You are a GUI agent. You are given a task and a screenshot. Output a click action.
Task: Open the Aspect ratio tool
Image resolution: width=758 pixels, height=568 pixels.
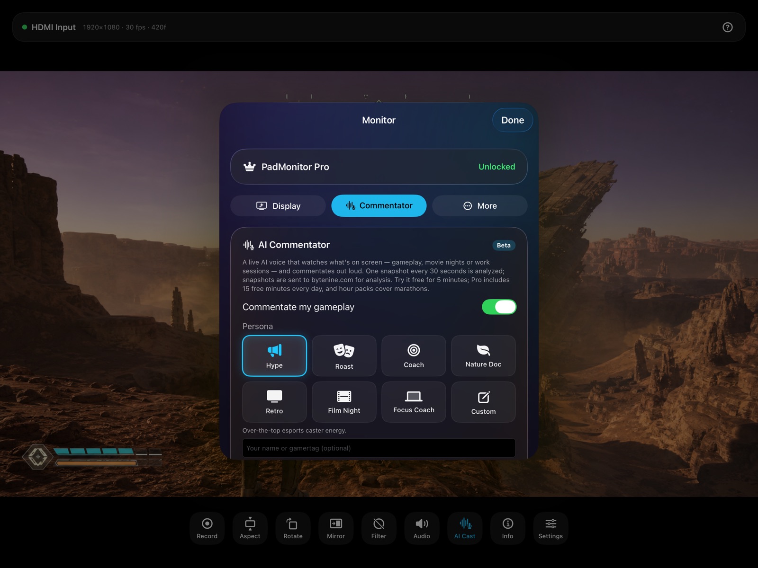(x=250, y=528)
